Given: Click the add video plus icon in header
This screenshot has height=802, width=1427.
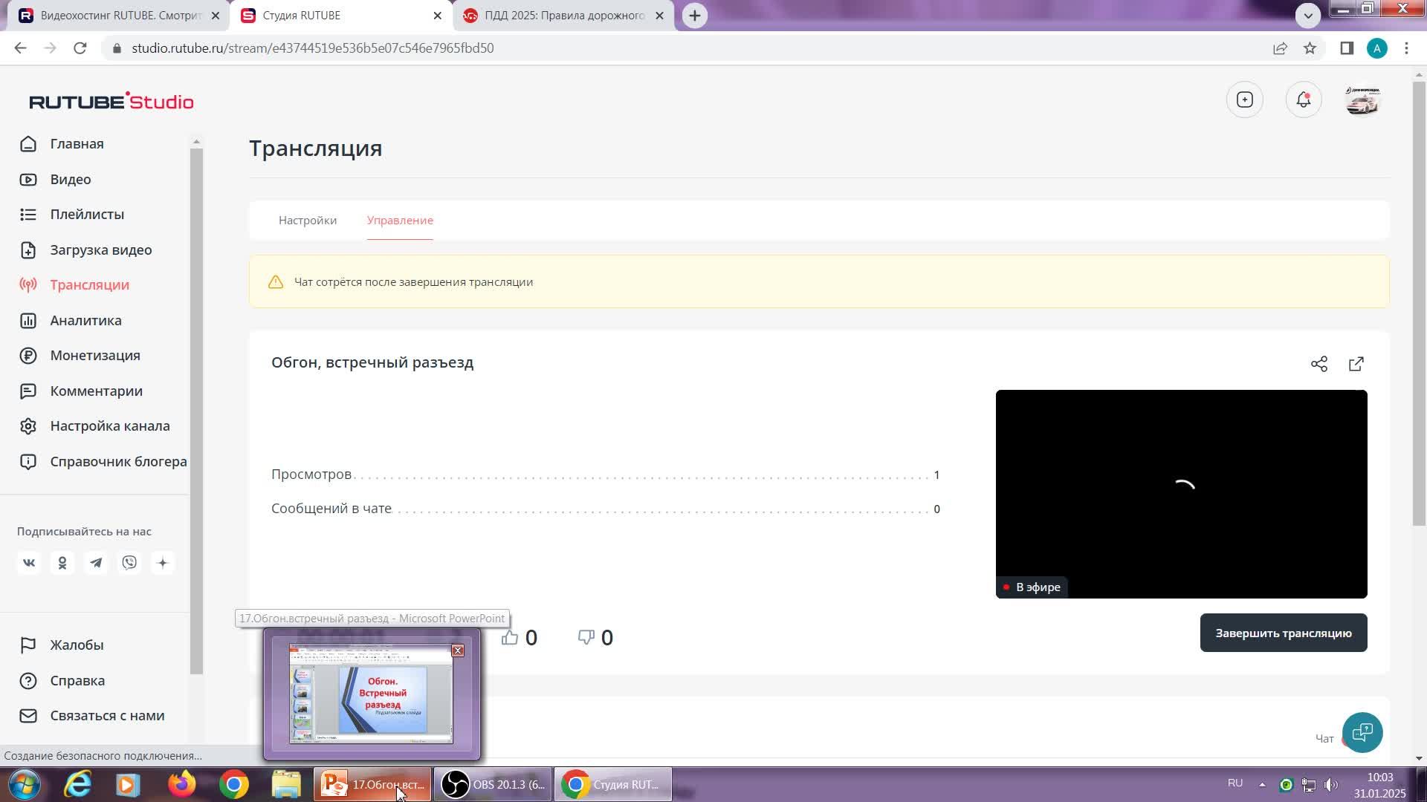Looking at the screenshot, I should pos(1245,100).
